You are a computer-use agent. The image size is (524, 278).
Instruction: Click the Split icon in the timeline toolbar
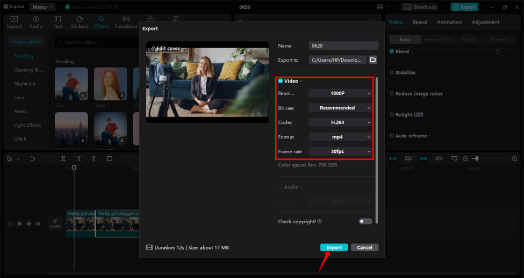(63, 159)
